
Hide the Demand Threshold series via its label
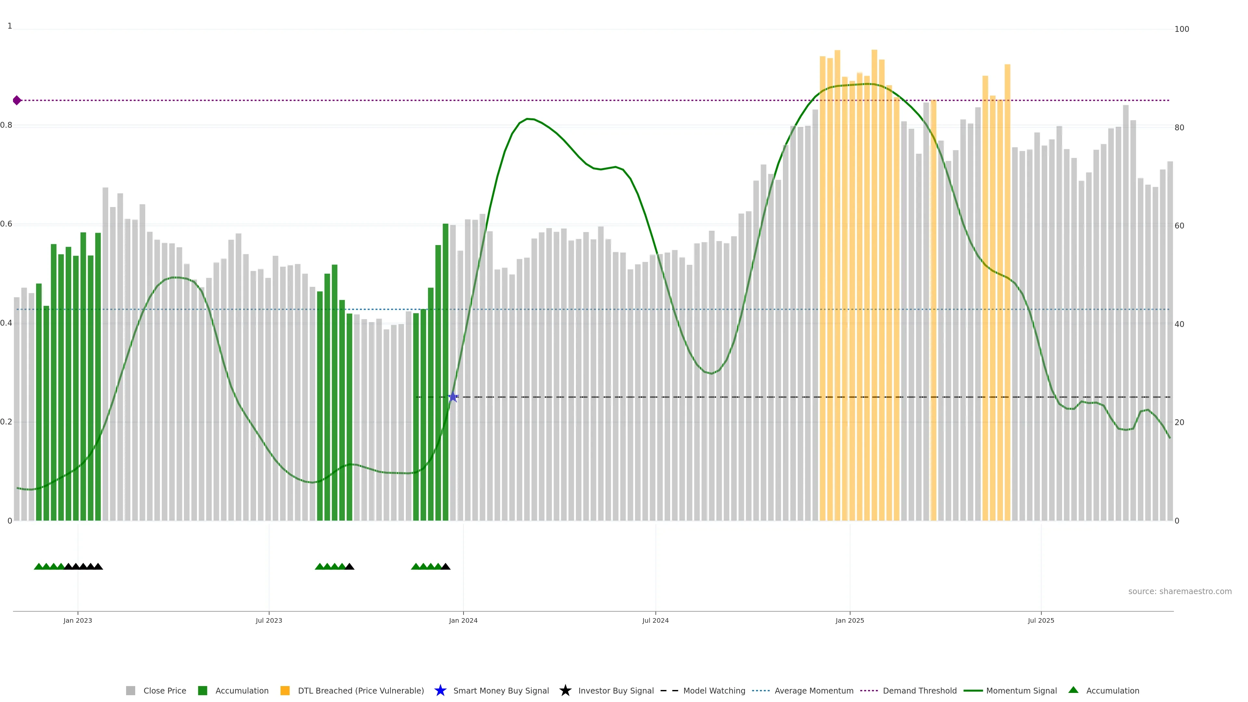(x=919, y=690)
